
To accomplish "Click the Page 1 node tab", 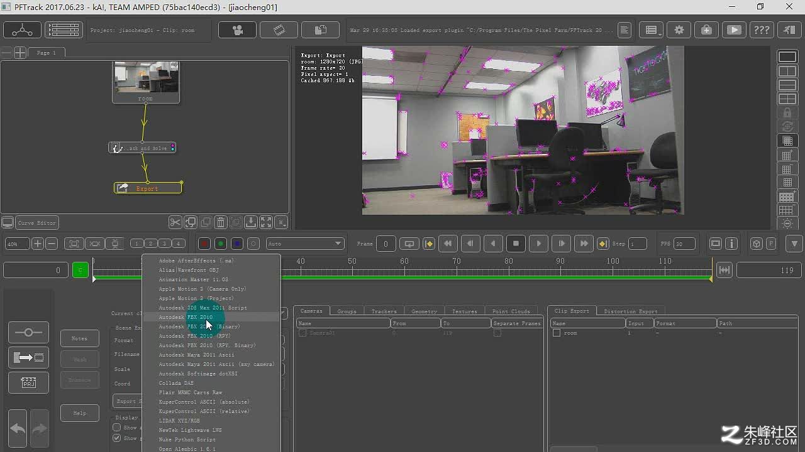I will click(46, 53).
